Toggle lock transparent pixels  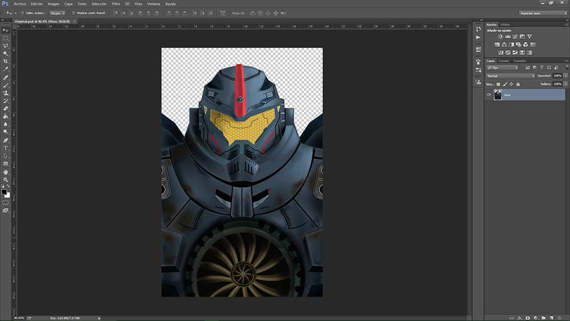(x=498, y=84)
